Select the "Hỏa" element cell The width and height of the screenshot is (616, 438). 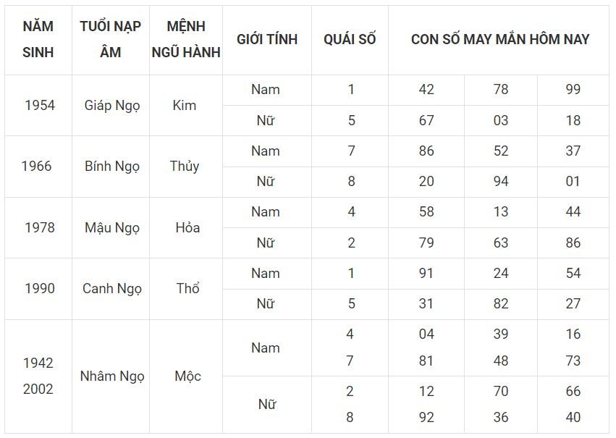187,227
